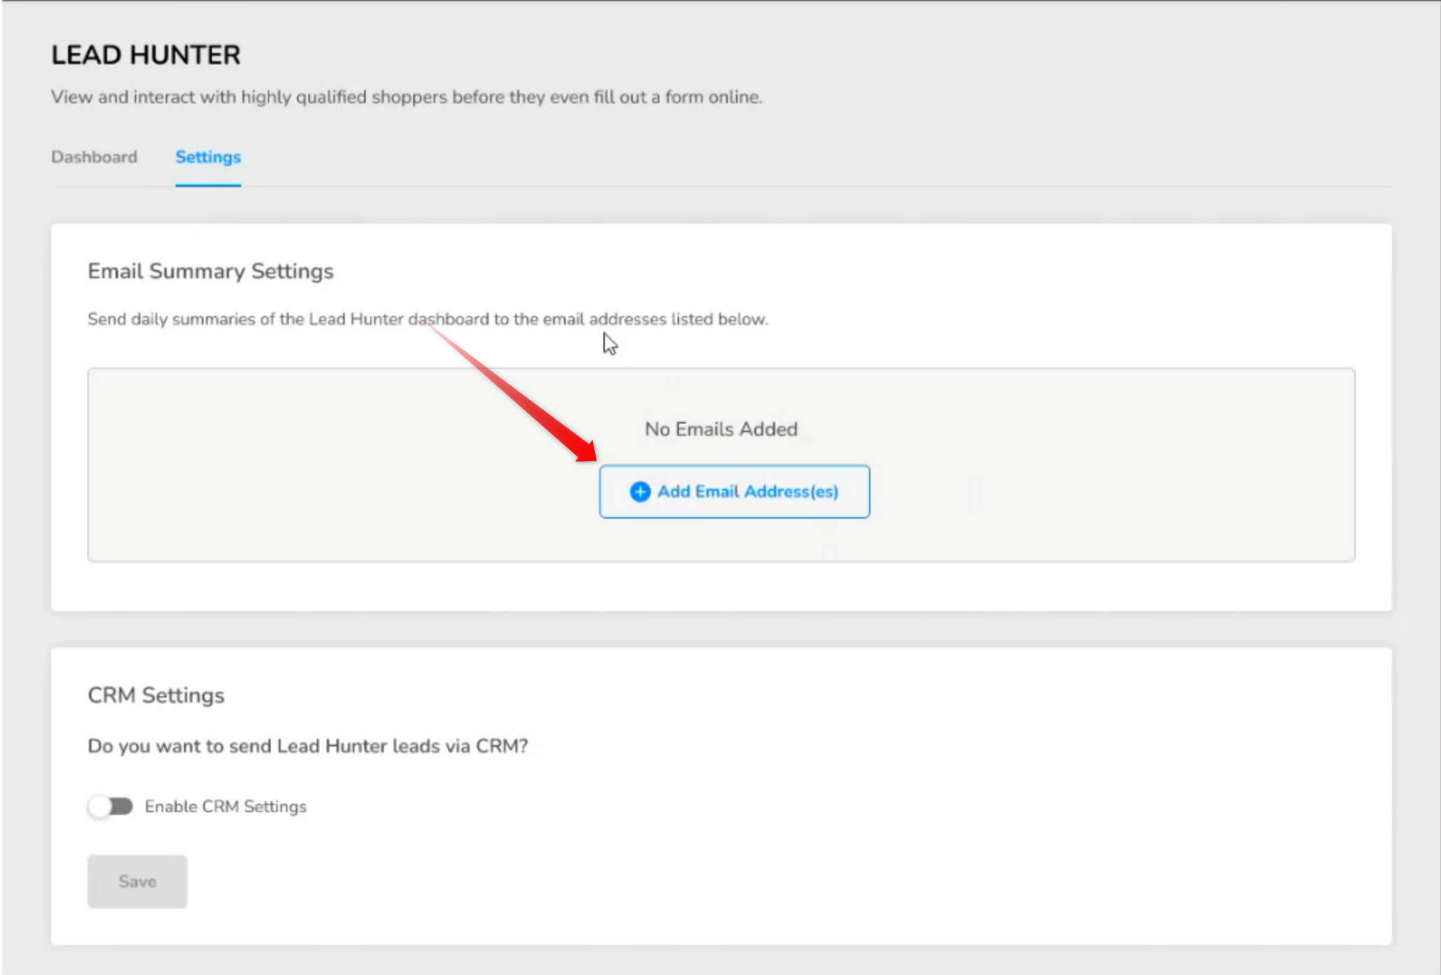
Task: Click the 'Send daily summaries' description text
Action: point(428,319)
